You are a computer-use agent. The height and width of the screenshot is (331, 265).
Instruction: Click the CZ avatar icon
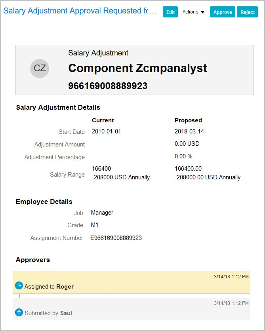[40, 68]
